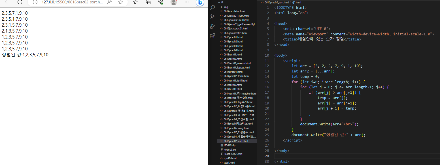Open 0614prac02_for문.html file
Image resolution: width=440 pixels, height=165 pixels.
click(x=237, y=76)
